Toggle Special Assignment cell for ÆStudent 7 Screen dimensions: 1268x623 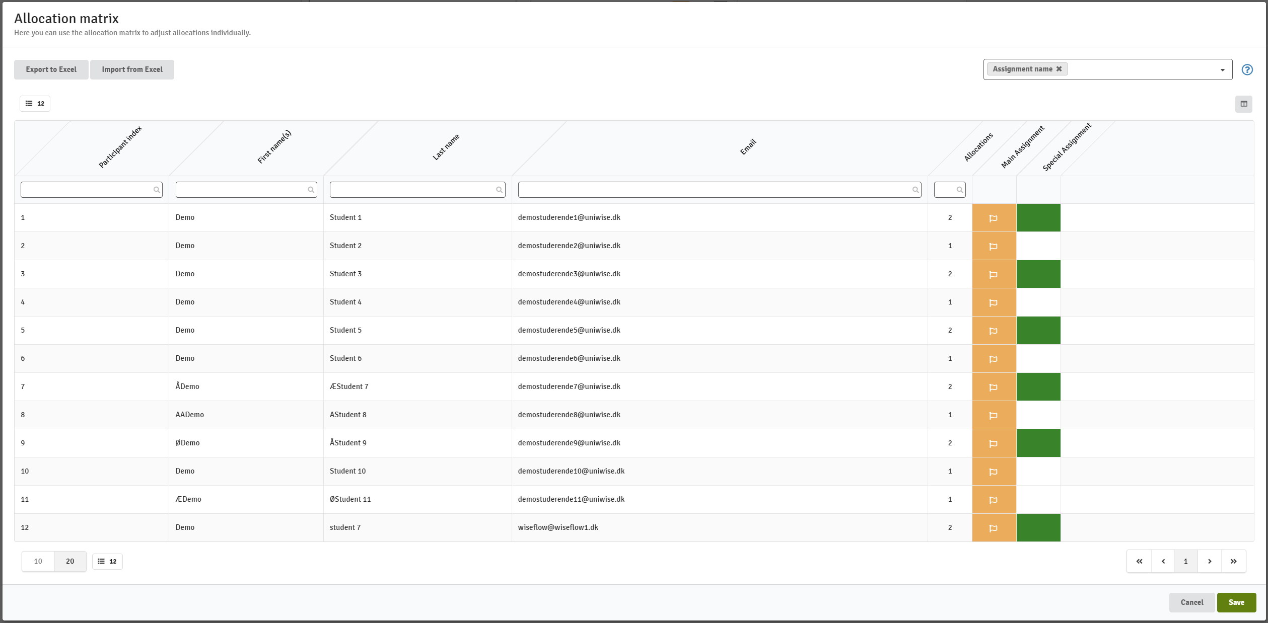click(x=1038, y=387)
